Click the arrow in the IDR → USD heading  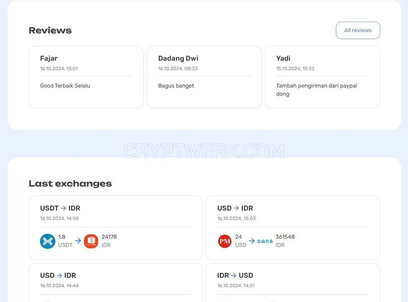pos(234,275)
